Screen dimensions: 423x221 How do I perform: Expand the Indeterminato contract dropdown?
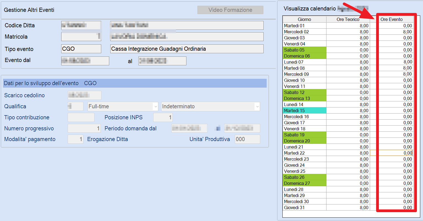click(211, 106)
